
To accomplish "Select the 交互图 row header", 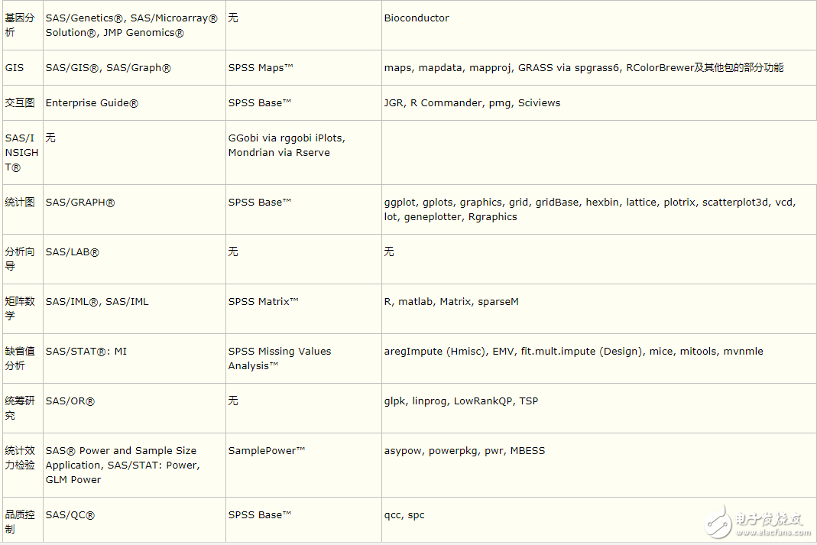I will tap(21, 103).
